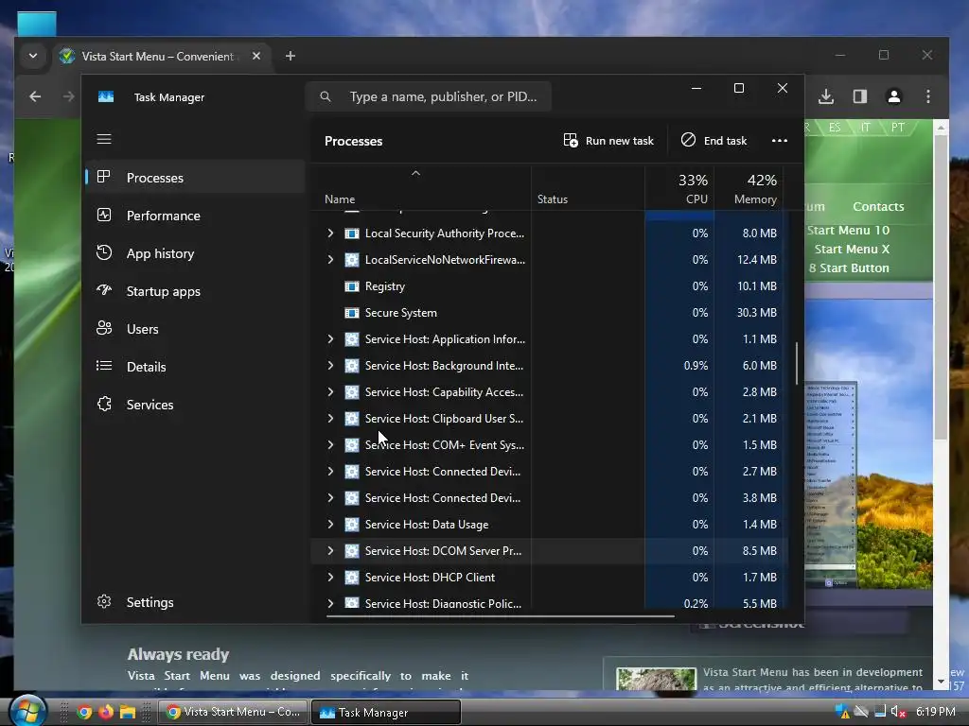Click the 0.9% CPU value
Image resolution: width=969 pixels, height=726 pixels.
696,366
